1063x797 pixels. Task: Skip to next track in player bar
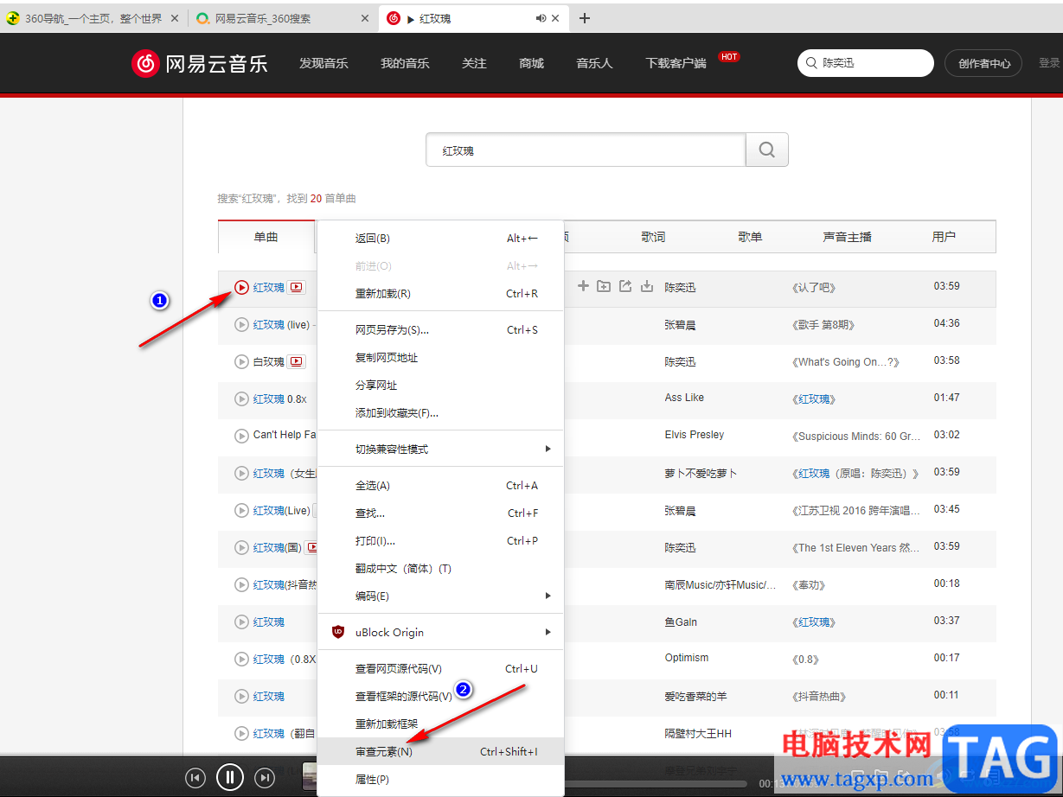point(265,778)
